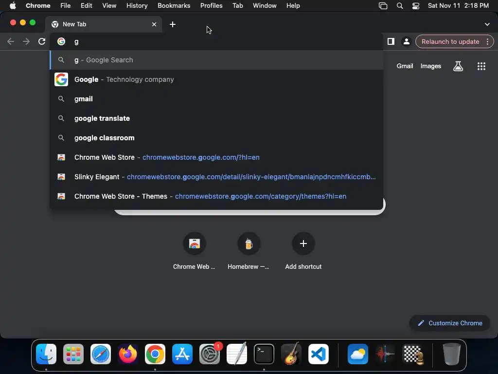This screenshot has width=498, height=374.
Task: Open the Profiles menu
Action: coord(211,6)
